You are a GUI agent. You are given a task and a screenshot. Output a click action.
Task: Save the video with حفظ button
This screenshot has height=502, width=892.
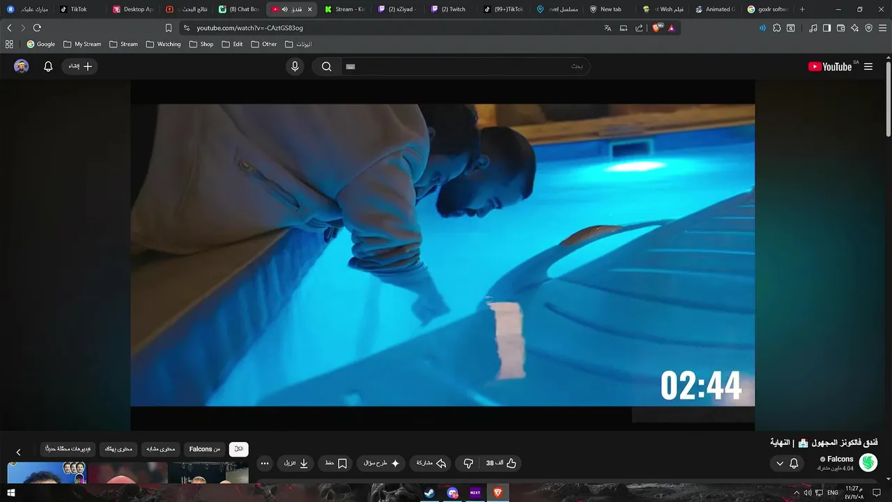tap(336, 463)
